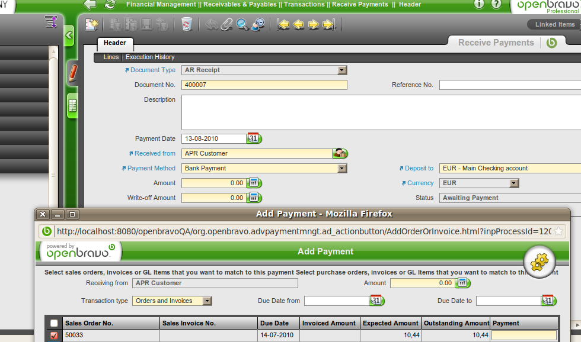
Task: Click the Due Date from input field
Action: click(337, 301)
